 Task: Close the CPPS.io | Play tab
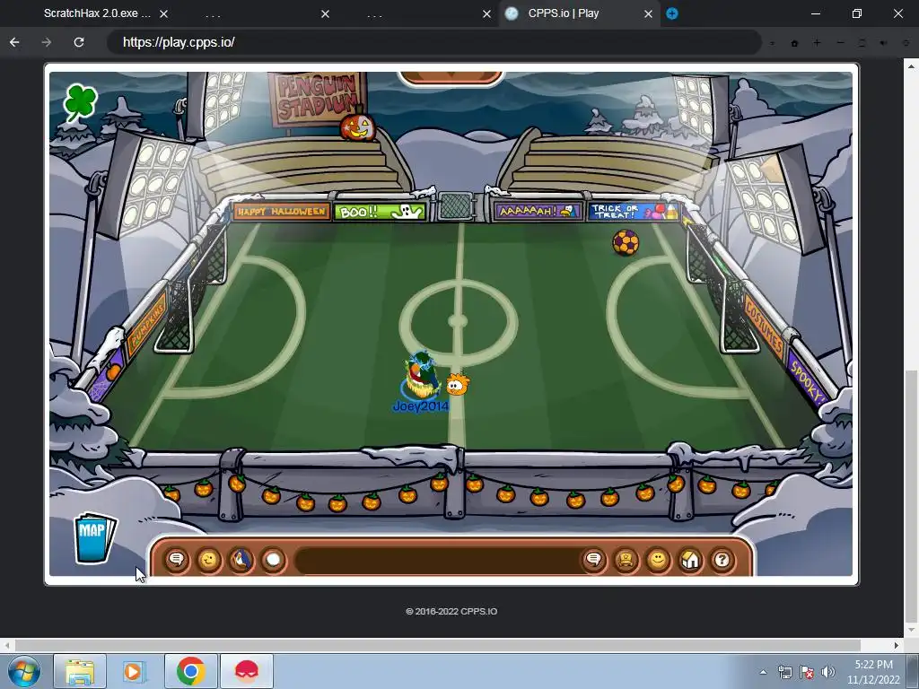pos(648,14)
